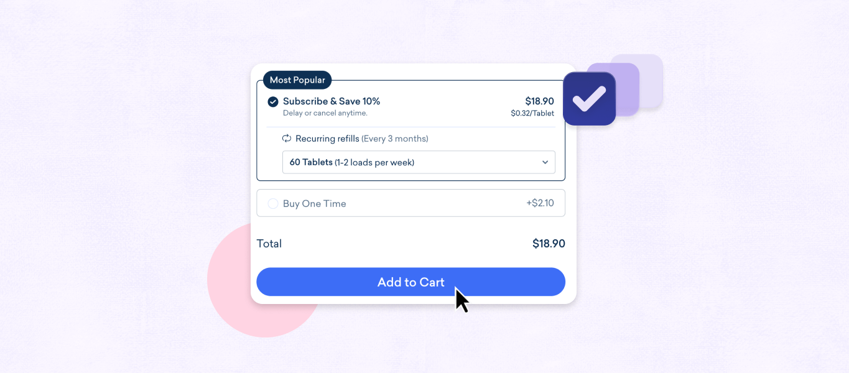Click the +$2.10 one-time surcharge label
Image resolution: width=849 pixels, height=373 pixels.
click(x=540, y=203)
